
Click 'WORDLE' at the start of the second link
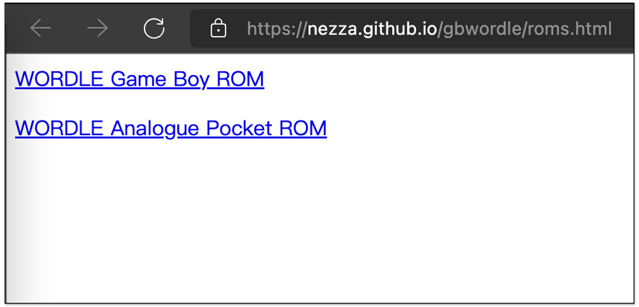click(x=59, y=128)
